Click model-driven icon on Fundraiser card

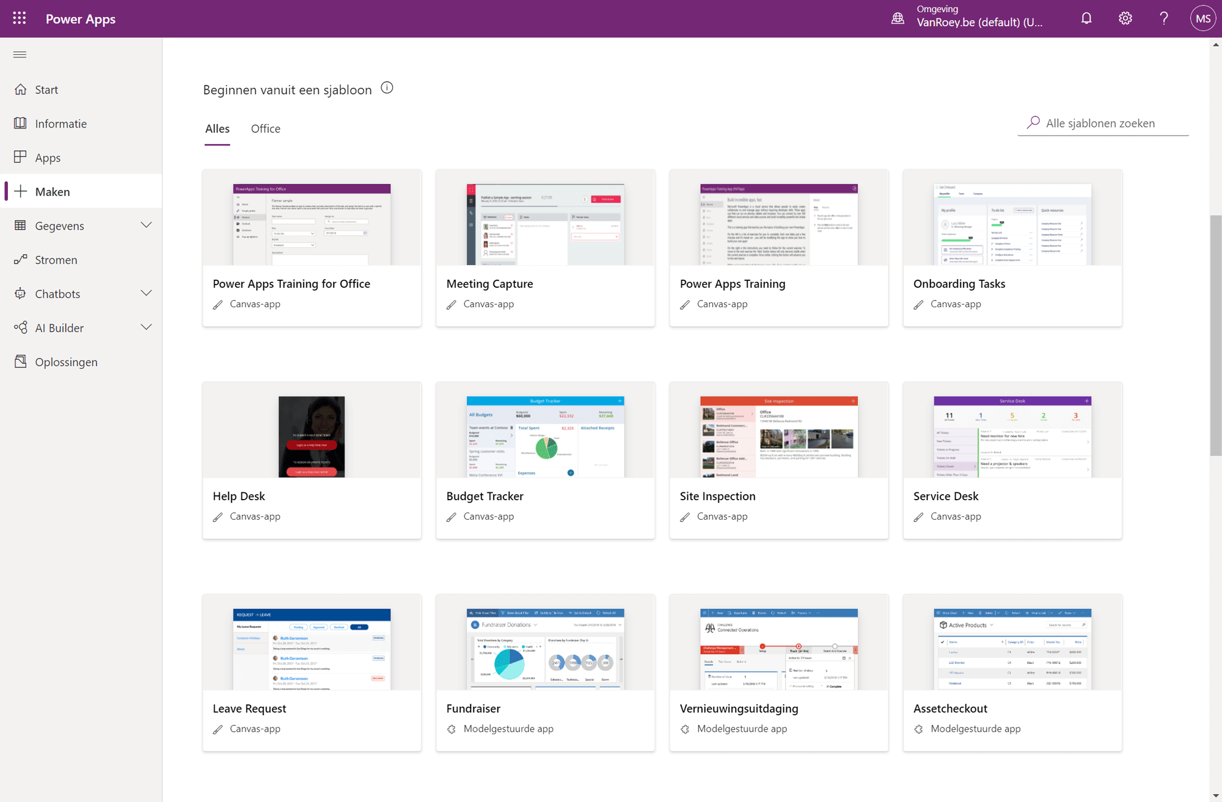tap(452, 729)
